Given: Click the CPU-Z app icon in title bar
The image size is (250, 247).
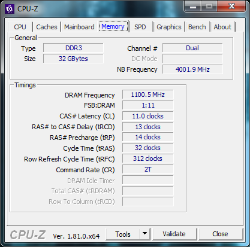Looking at the screenshot, I should 9,9.
